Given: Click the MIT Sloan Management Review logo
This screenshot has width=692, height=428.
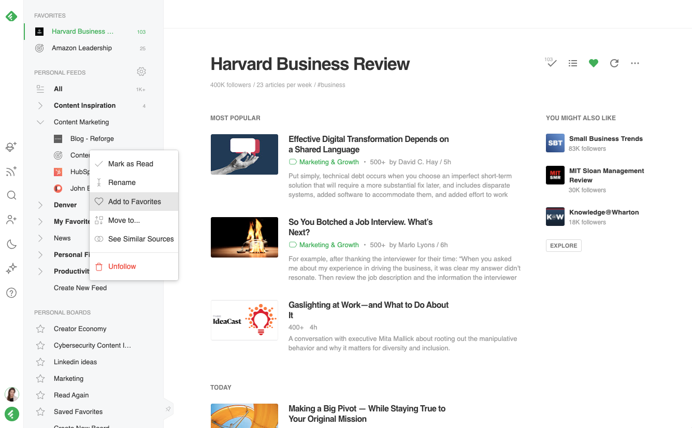Looking at the screenshot, I should tap(555, 175).
